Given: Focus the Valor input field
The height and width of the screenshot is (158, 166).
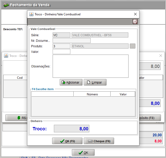Looking at the screenshot, I should coord(61,52).
